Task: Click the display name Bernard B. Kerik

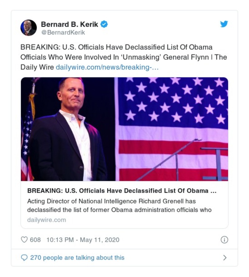Action: [x=69, y=23]
